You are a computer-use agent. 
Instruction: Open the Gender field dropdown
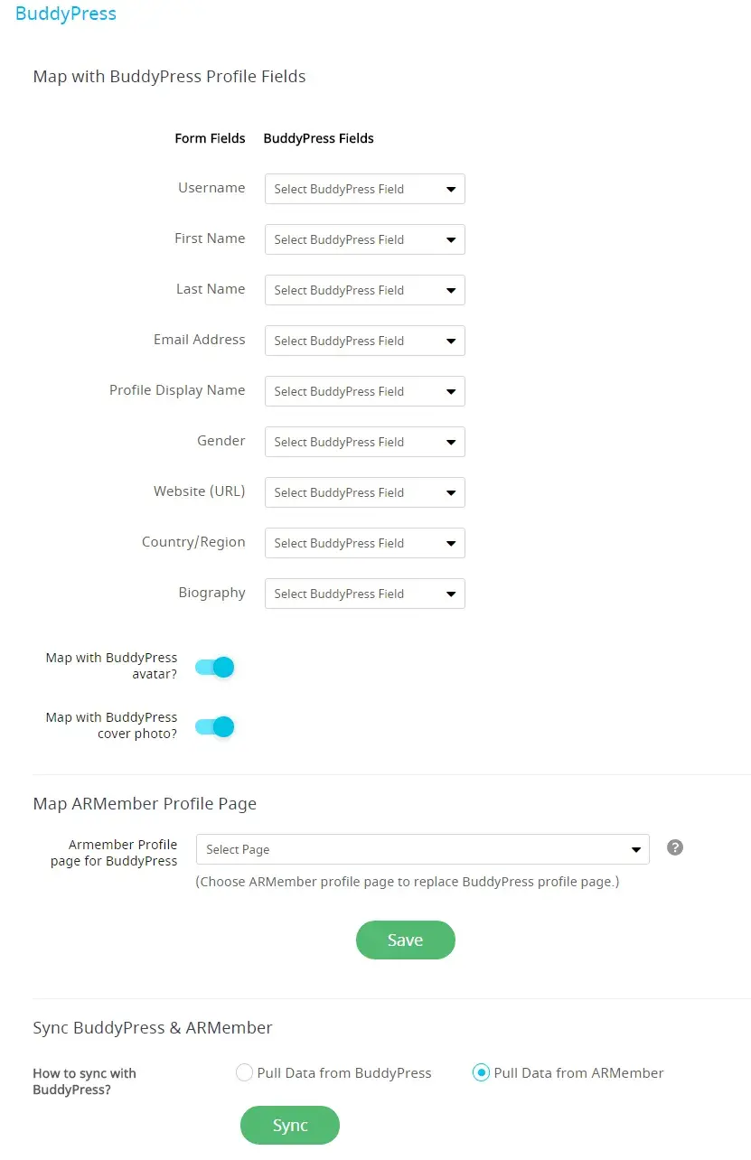pos(364,442)
